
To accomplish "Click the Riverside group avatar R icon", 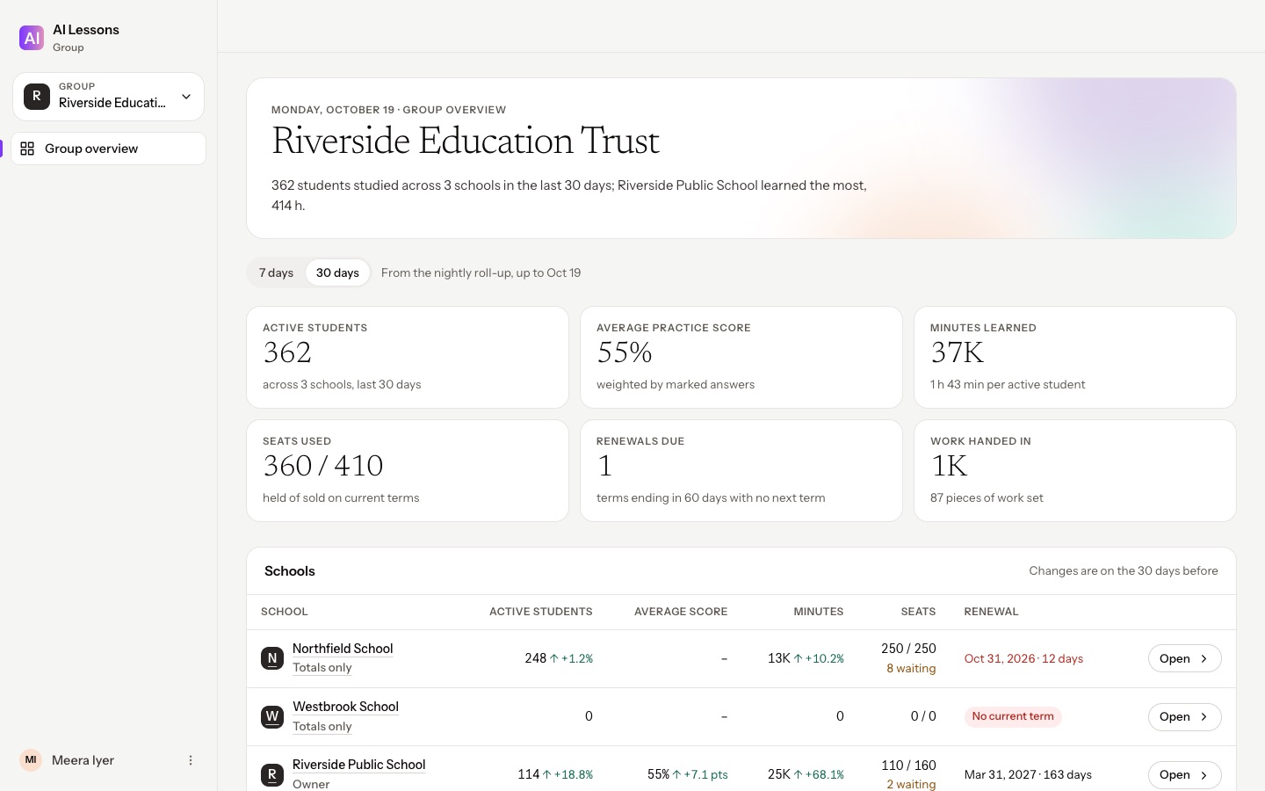I will point(37,96).
